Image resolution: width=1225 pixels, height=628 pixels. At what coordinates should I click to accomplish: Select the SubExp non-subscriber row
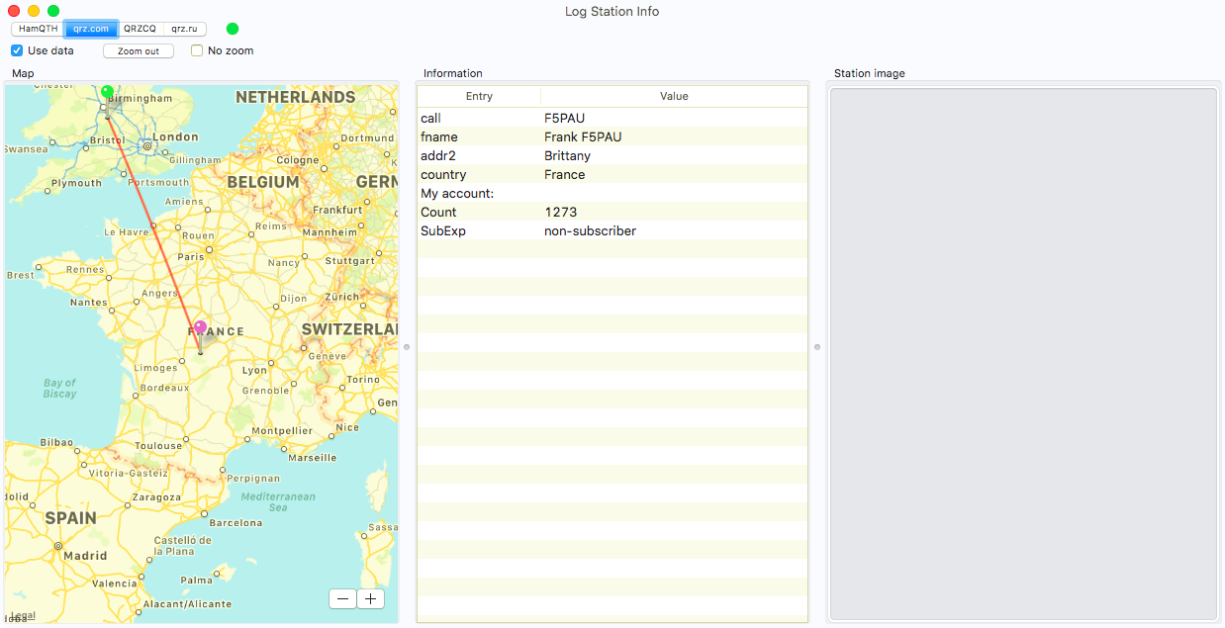coord(612,230)
